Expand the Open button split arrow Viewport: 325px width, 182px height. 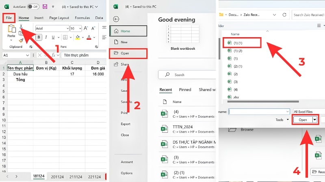tap(315, 120)
